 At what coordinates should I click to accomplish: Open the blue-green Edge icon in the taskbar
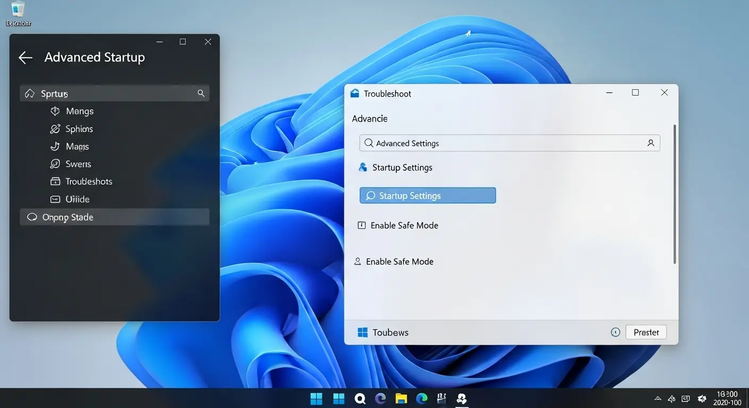(422, 398)
